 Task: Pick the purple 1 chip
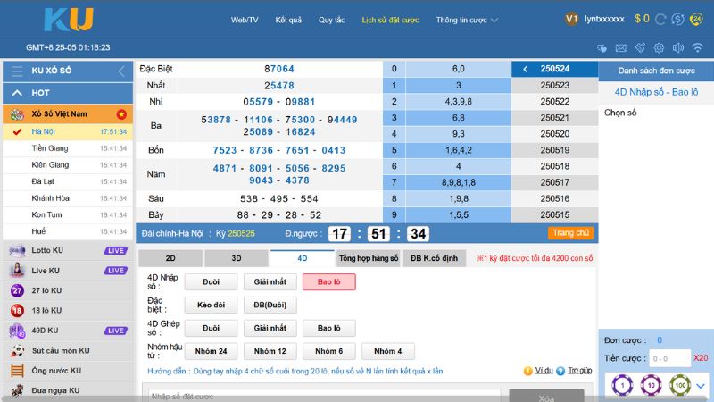(x=622, y=386)
